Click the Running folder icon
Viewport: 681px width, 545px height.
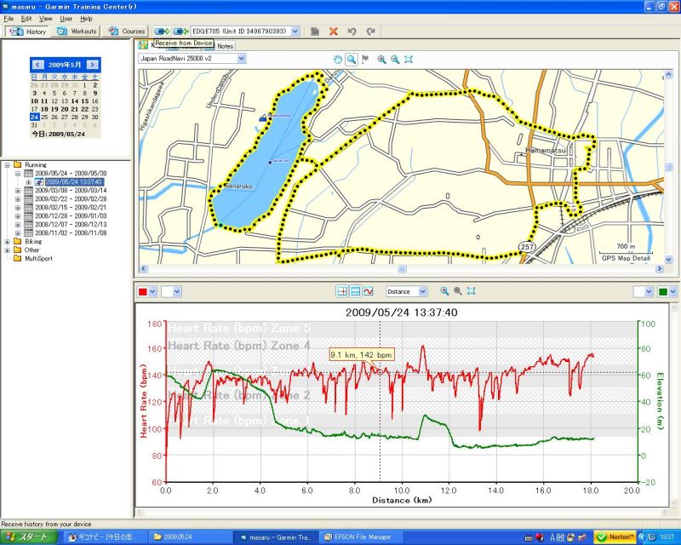coord(17,164)
